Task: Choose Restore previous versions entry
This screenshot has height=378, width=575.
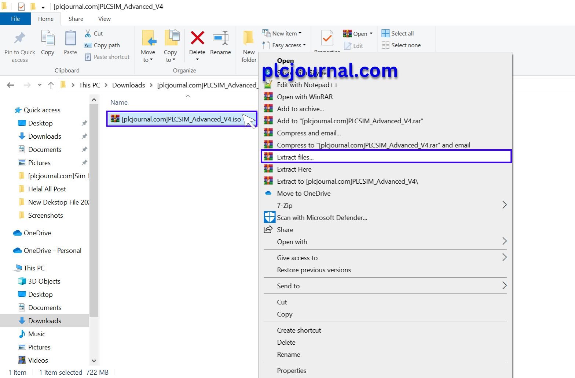Action: point(314,270)
